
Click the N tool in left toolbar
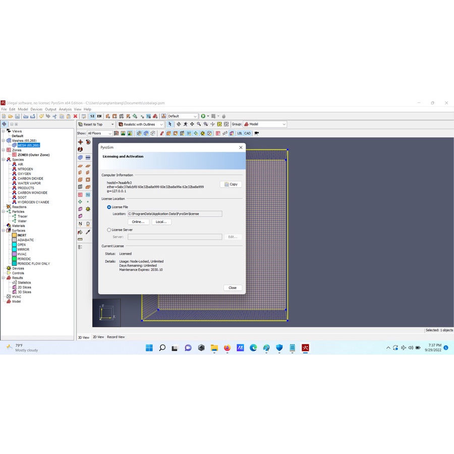pos(80,223)
